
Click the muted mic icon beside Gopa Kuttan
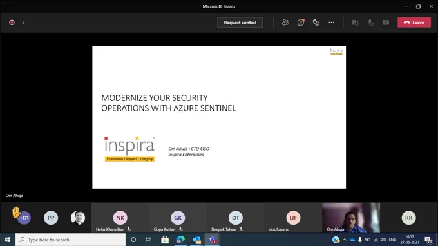(181, 229)
